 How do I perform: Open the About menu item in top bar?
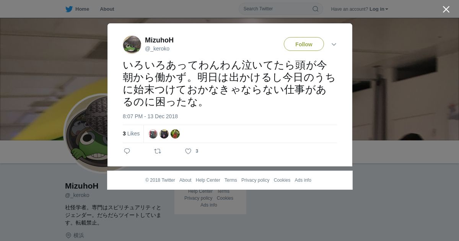pos(107,9)
